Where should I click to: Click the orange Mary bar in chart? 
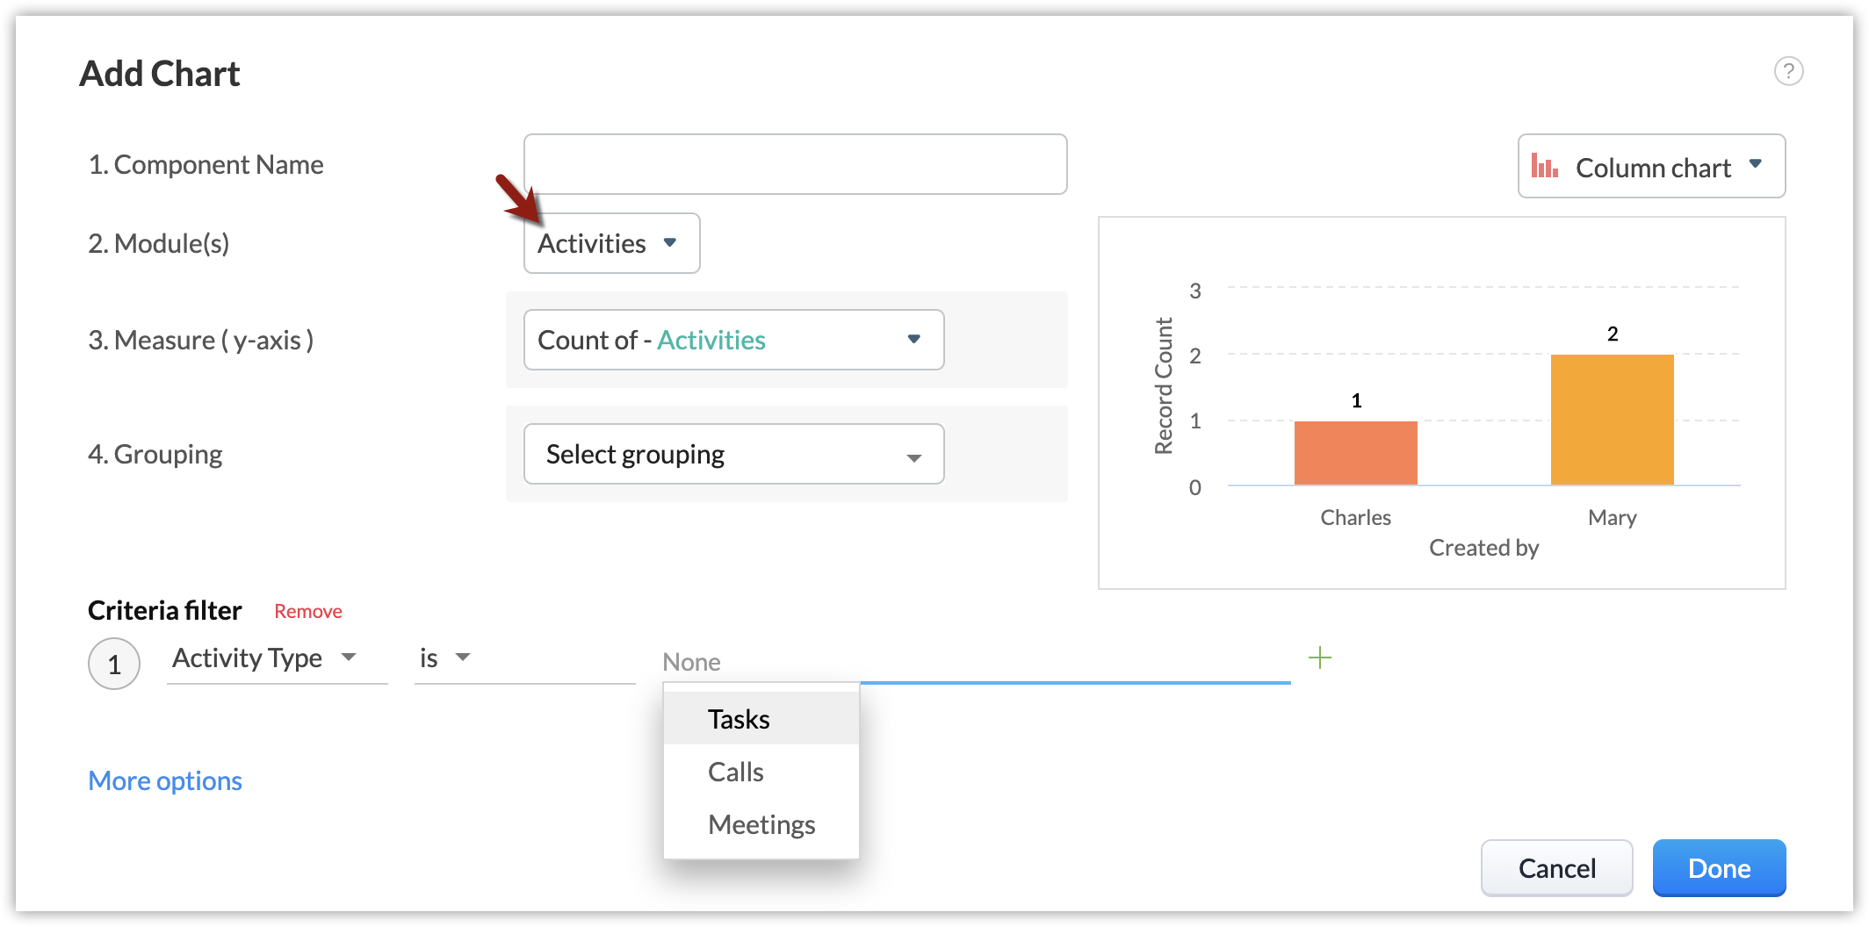coord(1612,419)
